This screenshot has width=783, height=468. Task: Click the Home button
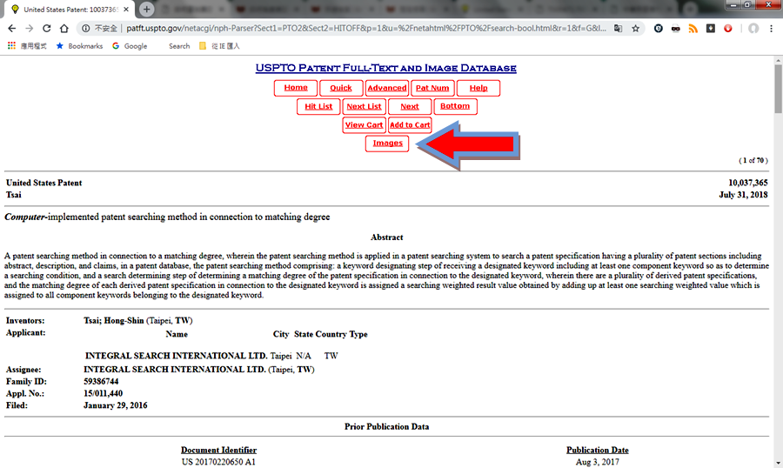pos(296,88)
